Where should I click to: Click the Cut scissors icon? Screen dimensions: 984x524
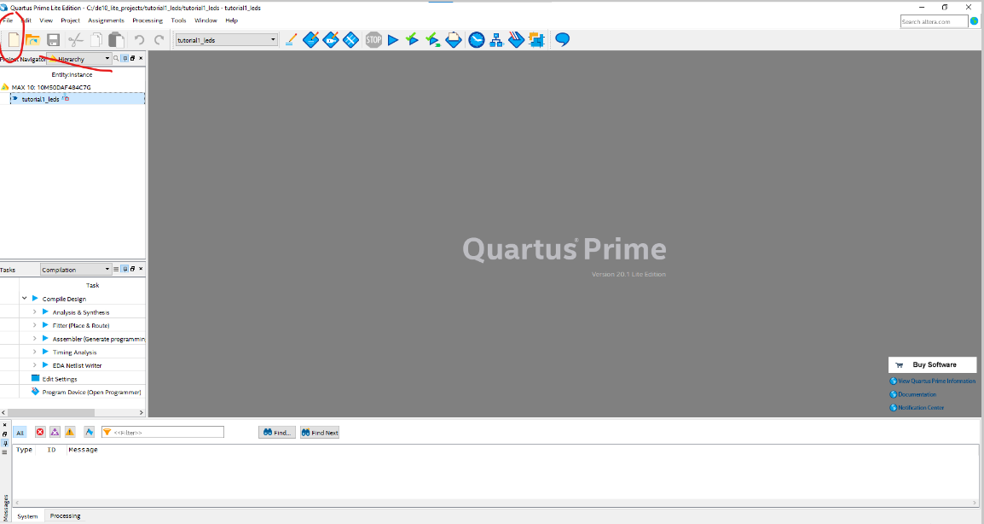75,40
